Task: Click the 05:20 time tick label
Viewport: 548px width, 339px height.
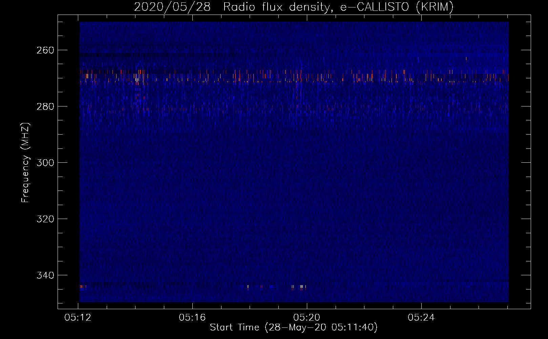Action: (x=307, y=318)
